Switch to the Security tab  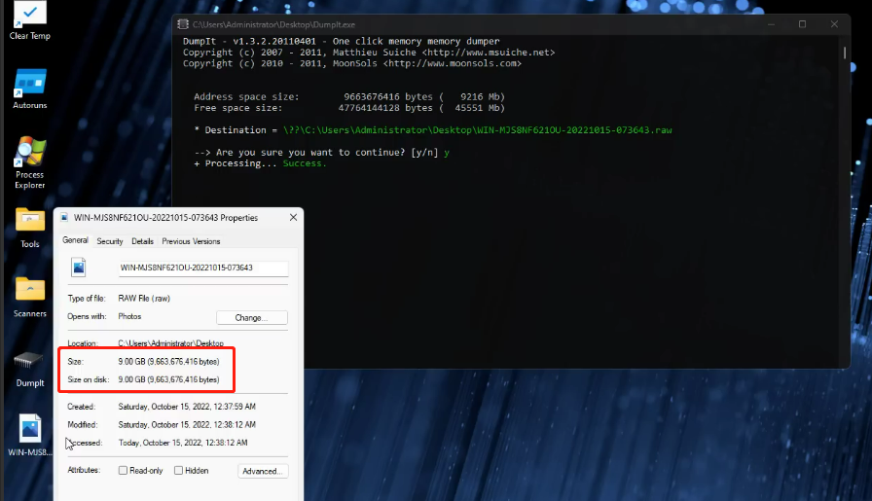click(110, 241)
